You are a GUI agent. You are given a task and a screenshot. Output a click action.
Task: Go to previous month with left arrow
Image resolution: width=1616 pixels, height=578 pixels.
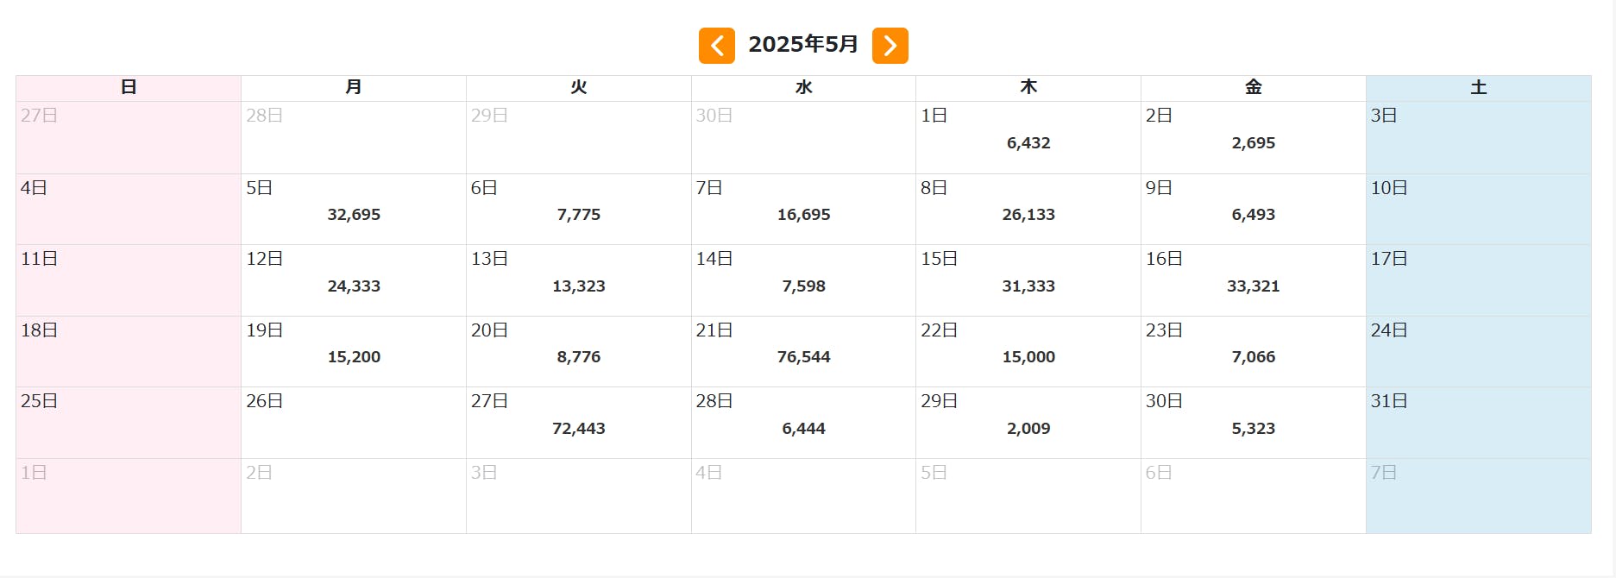point(716,46)
